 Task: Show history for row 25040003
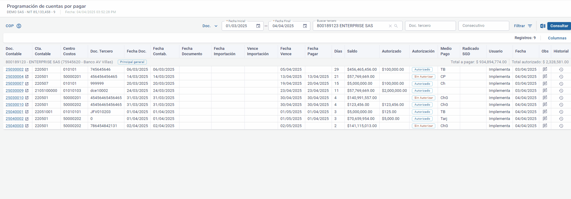[561, 126]
